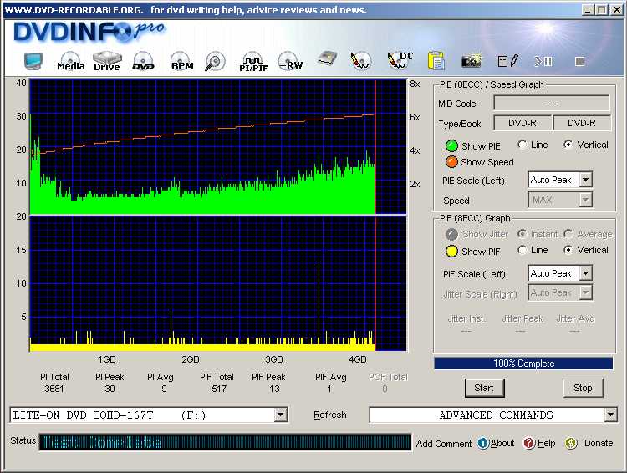The image size is (627, 473).
Task: Click the PIF graph area
Action: pyautogui.click(x=218, y=284)
